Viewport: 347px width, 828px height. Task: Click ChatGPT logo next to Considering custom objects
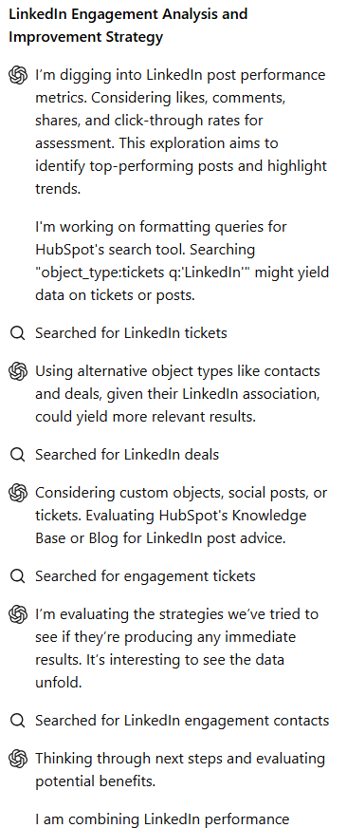(18, 493)
